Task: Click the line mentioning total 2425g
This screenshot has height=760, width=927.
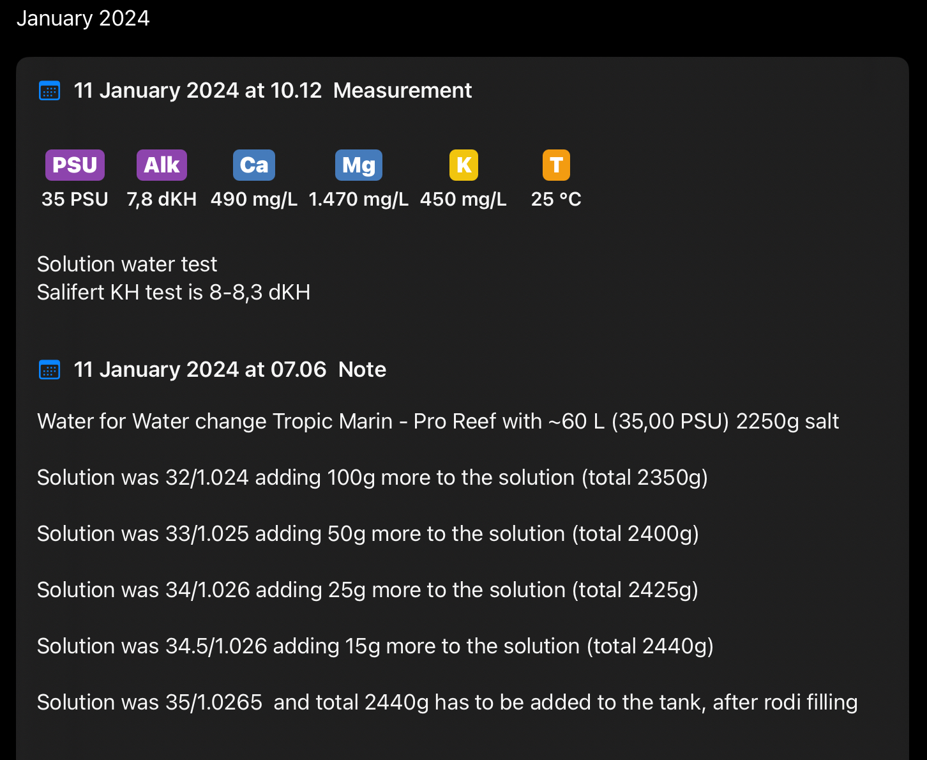Action: pos(368,590)
